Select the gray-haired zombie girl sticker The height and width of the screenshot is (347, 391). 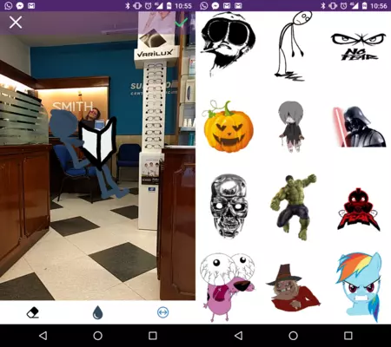pos(291,127)
